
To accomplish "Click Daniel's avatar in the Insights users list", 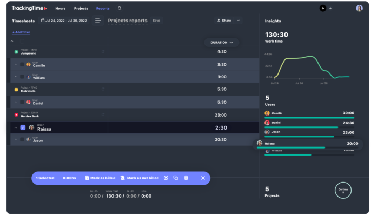I will tap(267, 123).
